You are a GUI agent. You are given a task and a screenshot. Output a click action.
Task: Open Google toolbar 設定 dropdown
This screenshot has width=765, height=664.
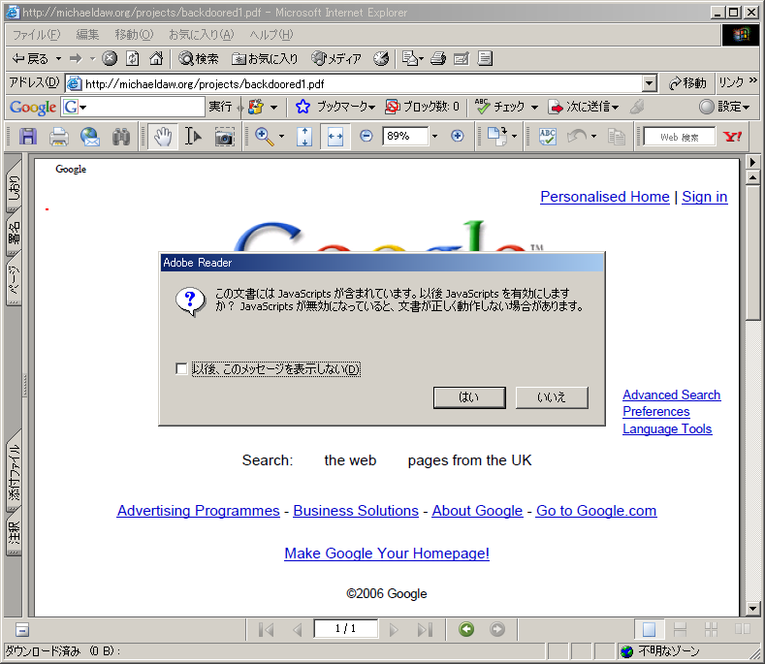(724, 107)
